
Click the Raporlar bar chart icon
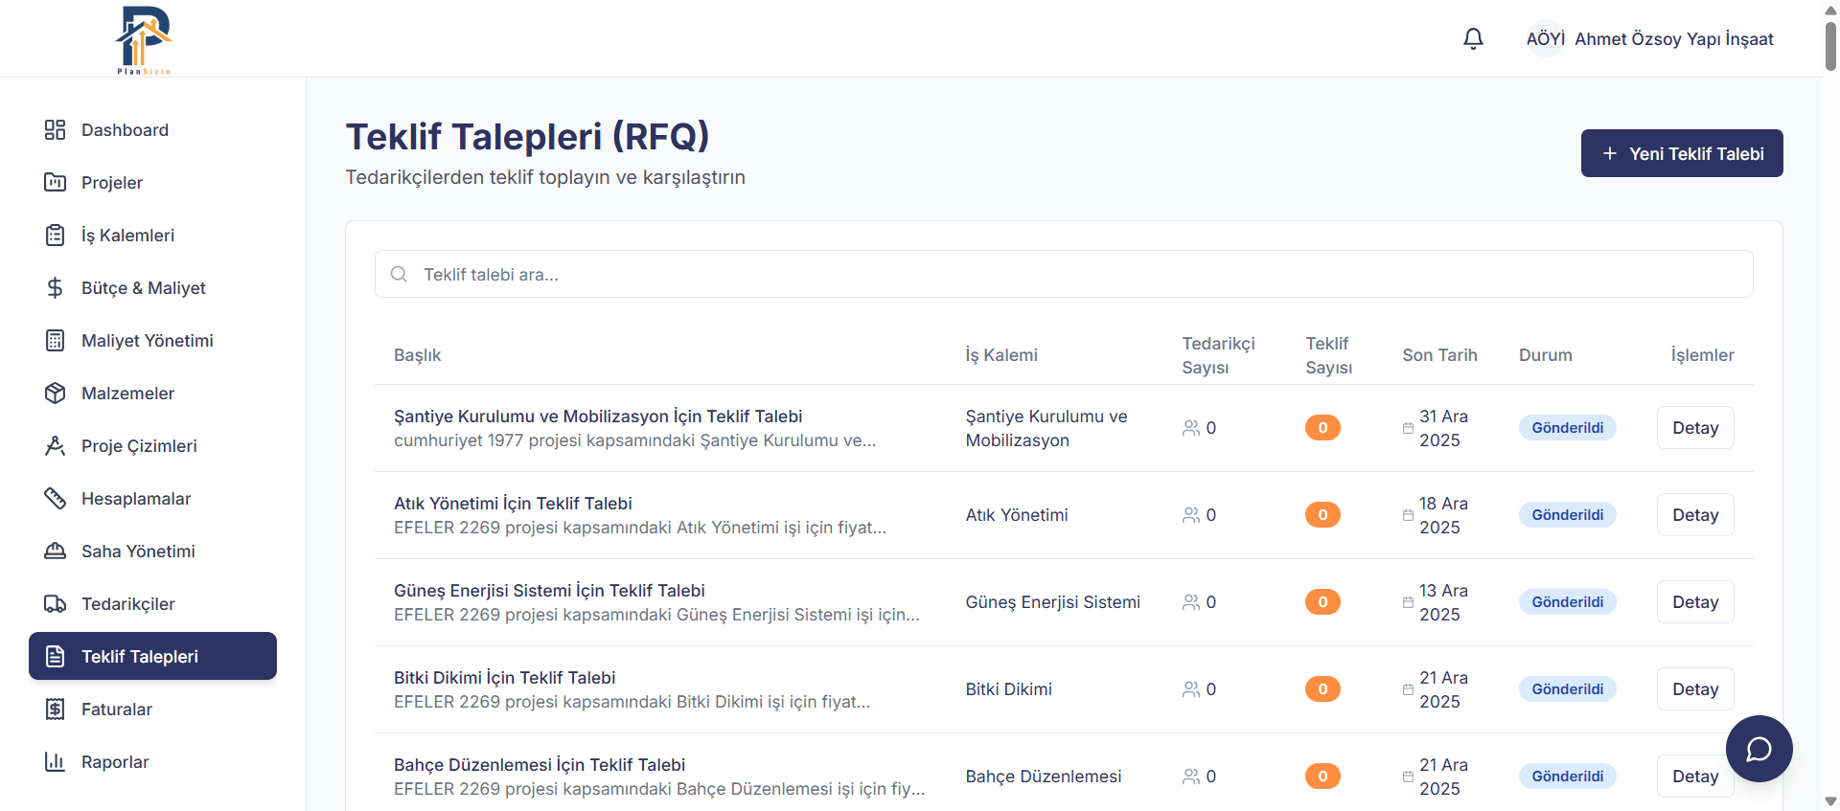coord(55,762)
